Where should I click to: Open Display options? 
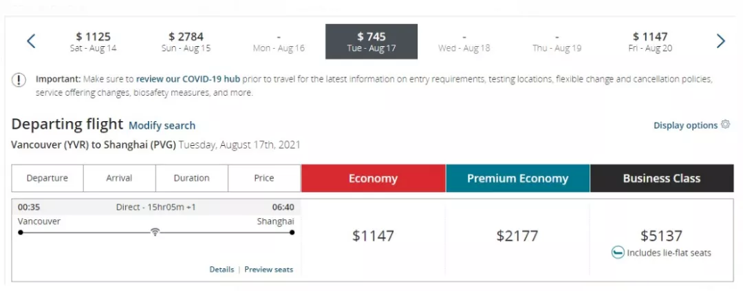point(686,126)
